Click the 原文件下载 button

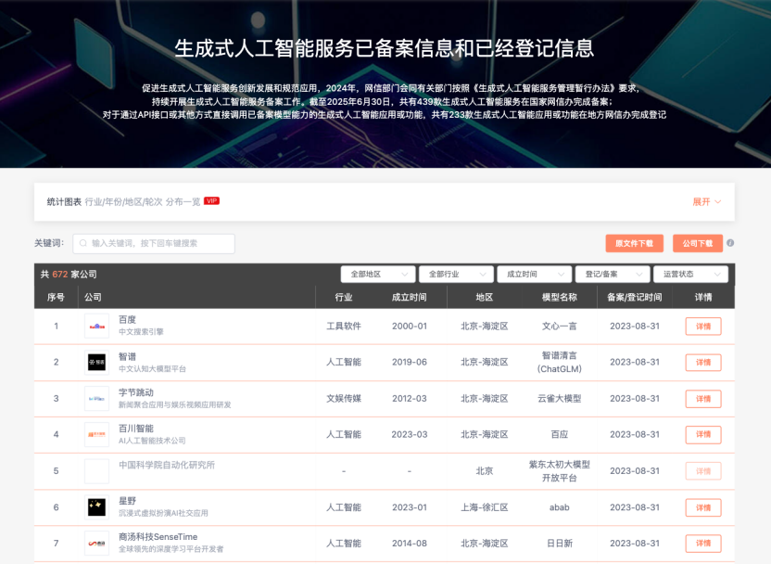tap(634, 243)
